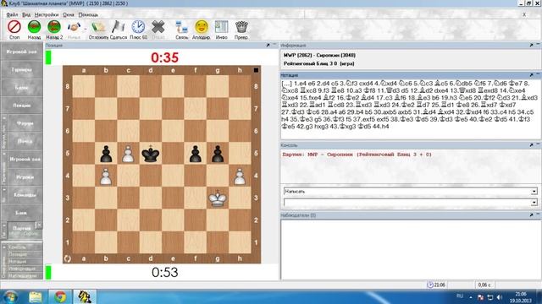Click the Плюс 60 clock icon
542x304 pixels.
(138, 27)
